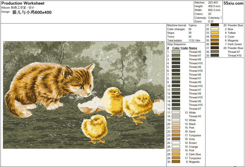Select the 18 Grey entry
Viewport: 245px width, 167px height.
click(190, 139)
